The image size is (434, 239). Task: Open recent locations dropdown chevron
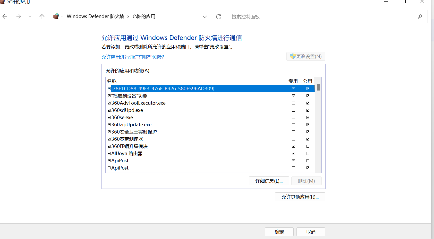tap(30, 16)
